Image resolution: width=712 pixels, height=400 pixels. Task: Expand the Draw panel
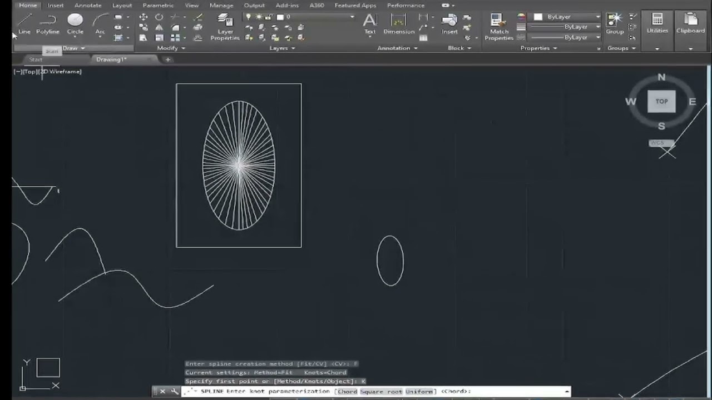pyautogui.click(x=73, y=48)
